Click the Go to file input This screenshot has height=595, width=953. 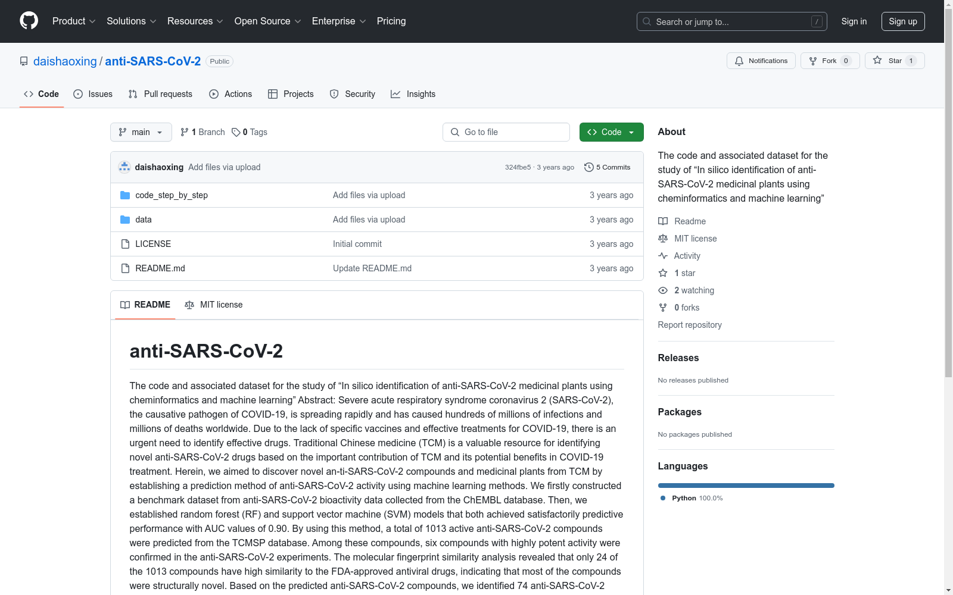pyautogui.click(x=506, y=132)
